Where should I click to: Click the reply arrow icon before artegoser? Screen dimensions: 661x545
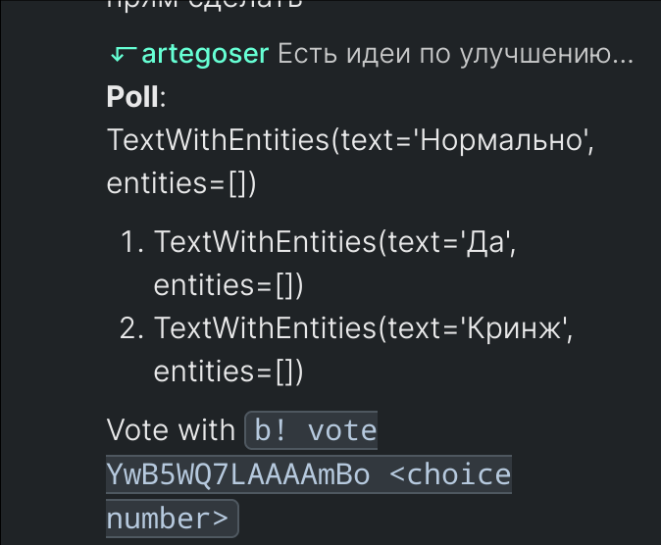tap(124, 54)
